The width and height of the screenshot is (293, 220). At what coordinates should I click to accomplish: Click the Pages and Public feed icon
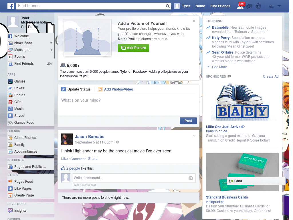pyautogui.click(x=10, y=167)
